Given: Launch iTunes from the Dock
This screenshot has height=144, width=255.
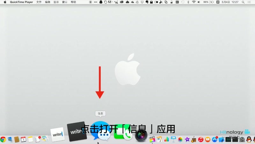Looking at the screenshot, I should [x=201, y=140].
